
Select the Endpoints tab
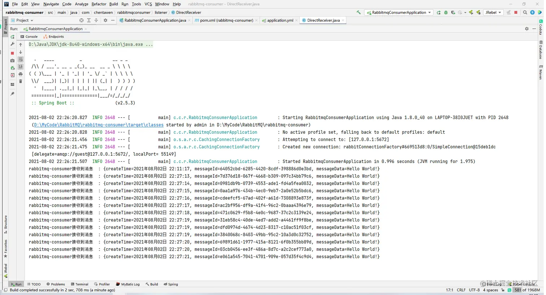[x=53, y=37]
